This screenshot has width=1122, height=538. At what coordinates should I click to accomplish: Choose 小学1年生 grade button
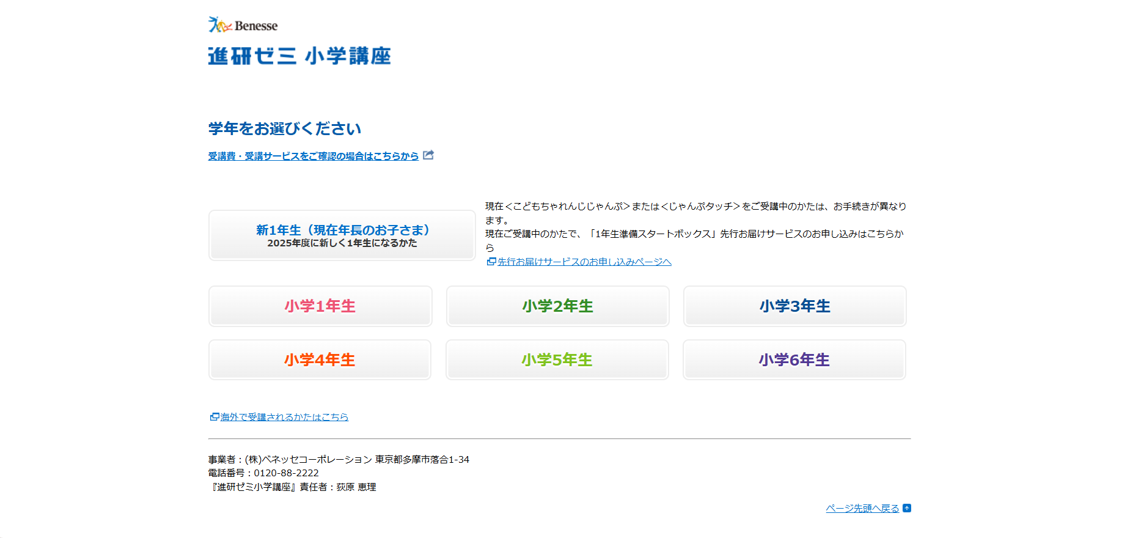[320, 306]
